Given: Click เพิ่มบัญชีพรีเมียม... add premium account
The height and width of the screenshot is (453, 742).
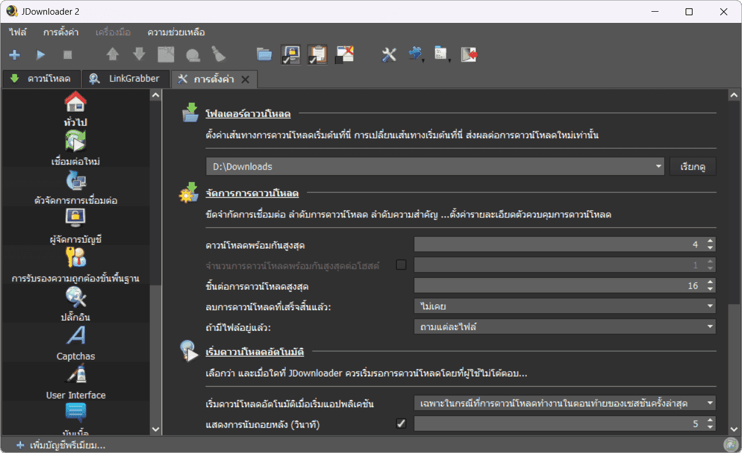Looking at the screenshot, I should tap(61, 445).
